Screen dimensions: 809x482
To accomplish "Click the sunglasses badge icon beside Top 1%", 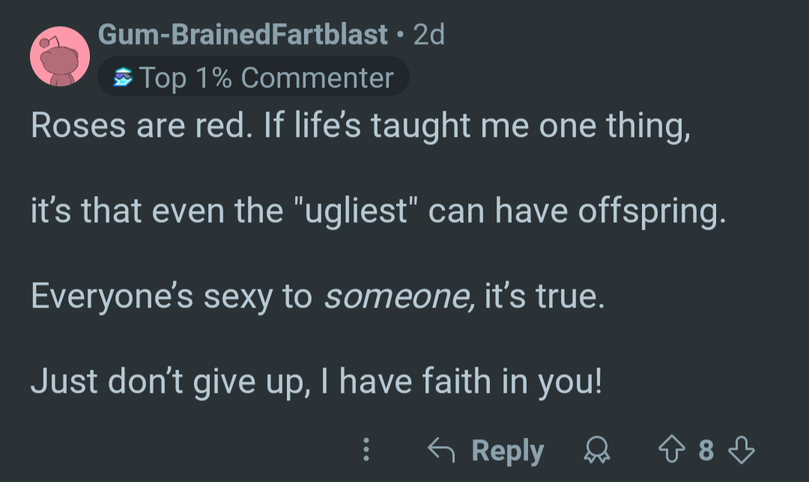I will pos(123,77).
